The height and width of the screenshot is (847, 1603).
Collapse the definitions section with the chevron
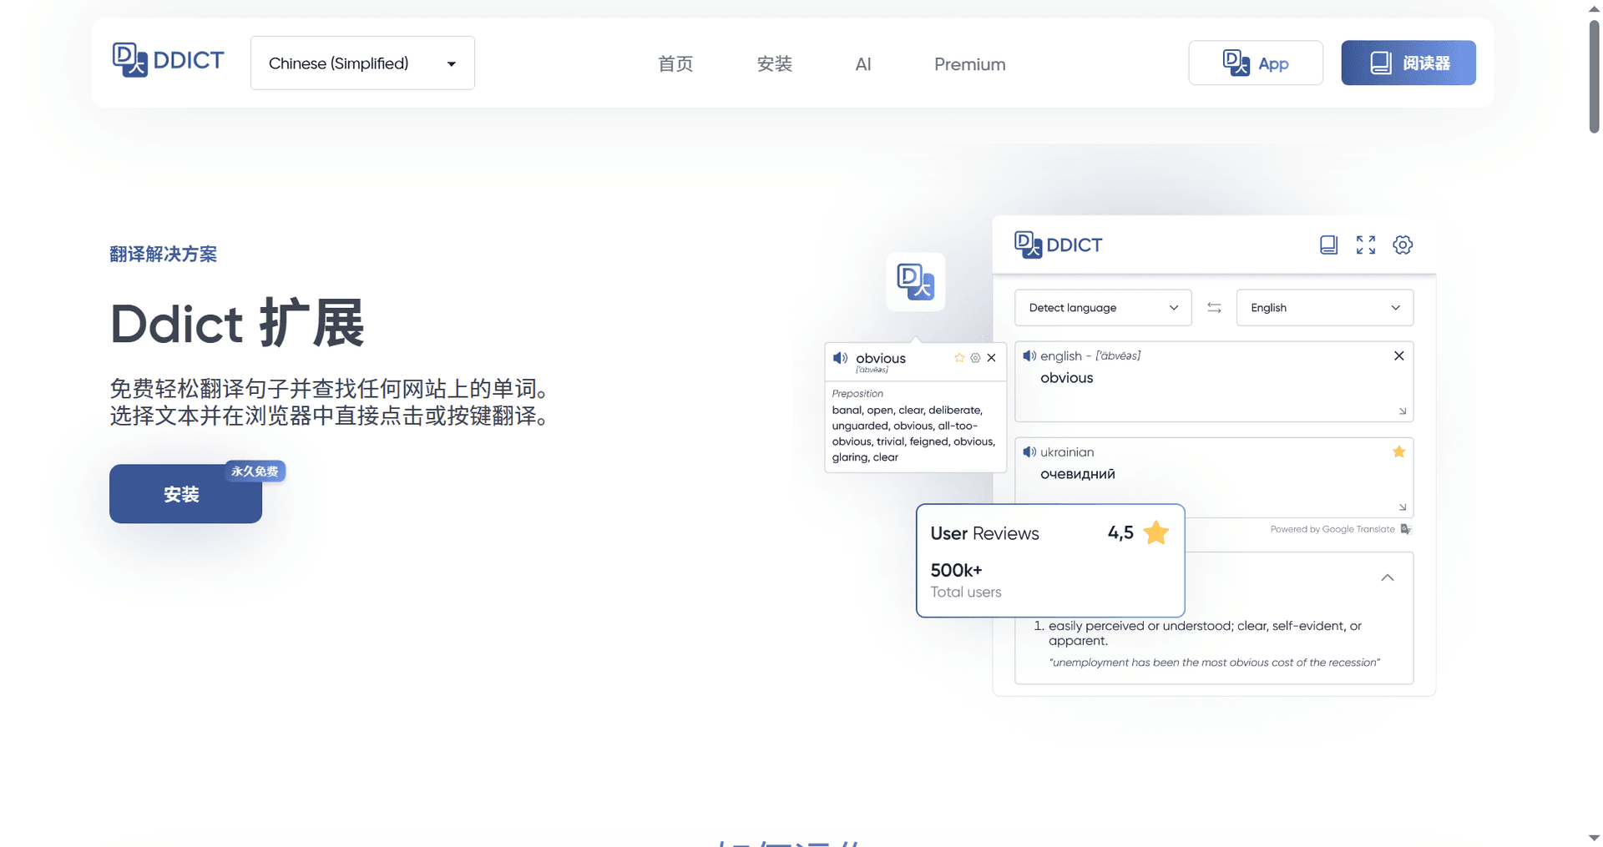[1388, 577]
